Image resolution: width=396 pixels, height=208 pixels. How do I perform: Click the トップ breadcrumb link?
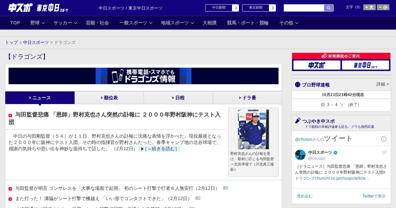pos(12,43)
